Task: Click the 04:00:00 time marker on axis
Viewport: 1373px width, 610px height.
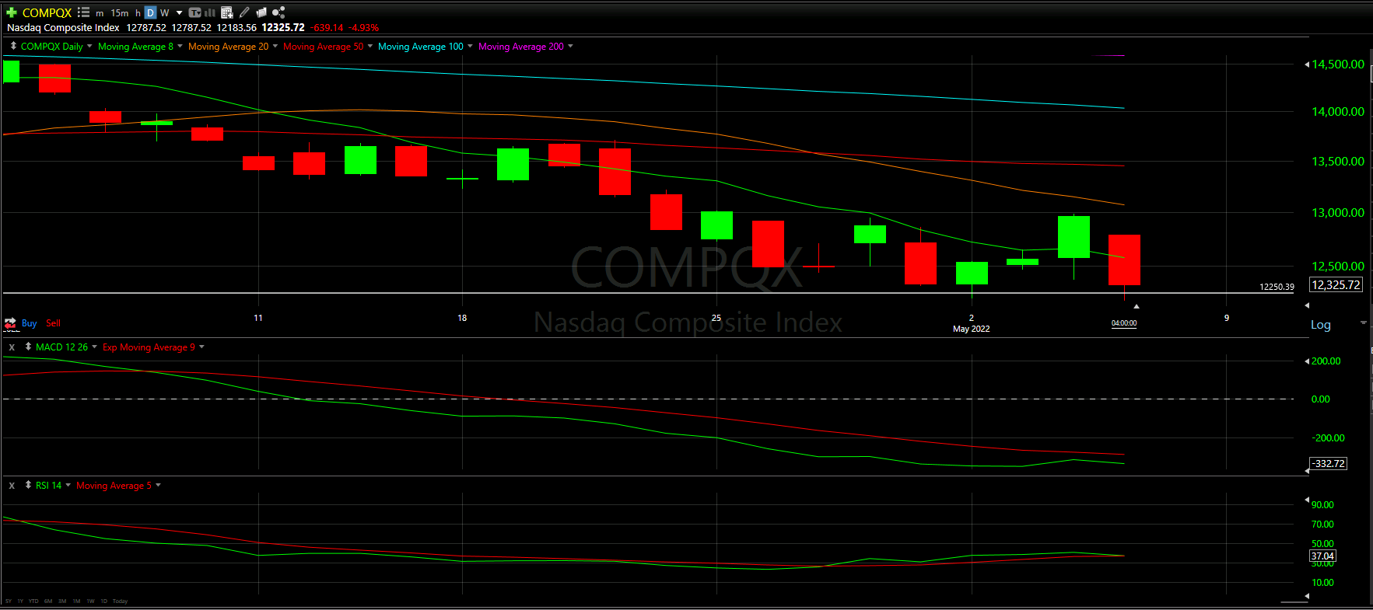Action: click(x=1124, y=323)
